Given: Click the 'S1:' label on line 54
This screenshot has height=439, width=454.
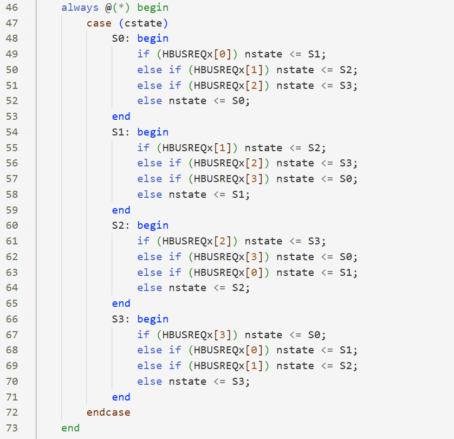Looking at the screenshot, I should point(121,132).
